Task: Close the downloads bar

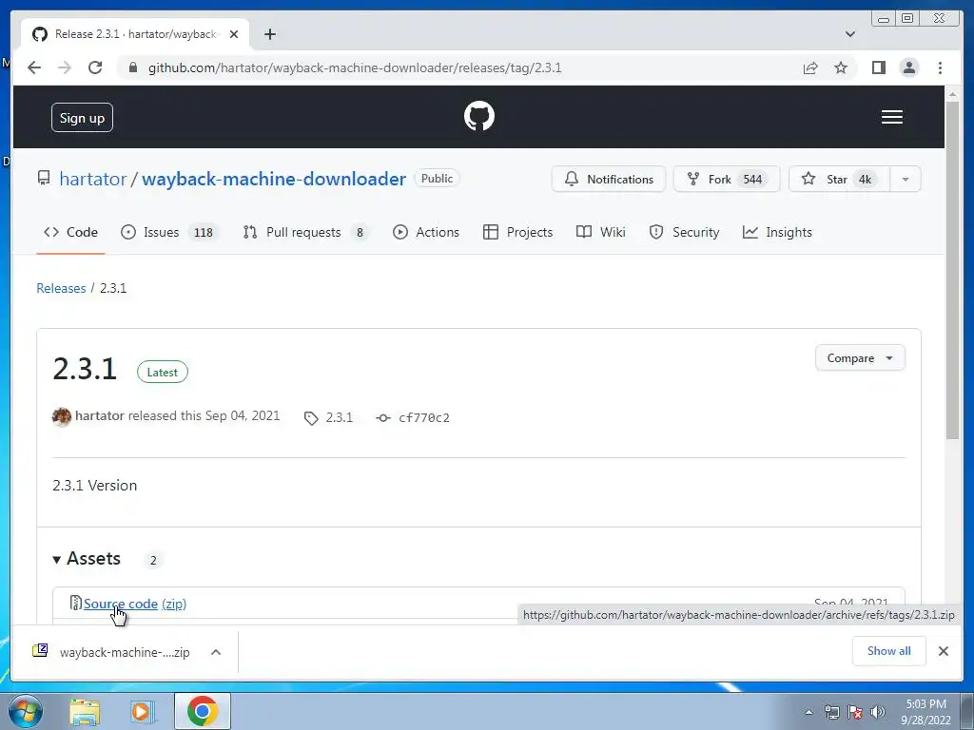Action: [x=943, y=651]
